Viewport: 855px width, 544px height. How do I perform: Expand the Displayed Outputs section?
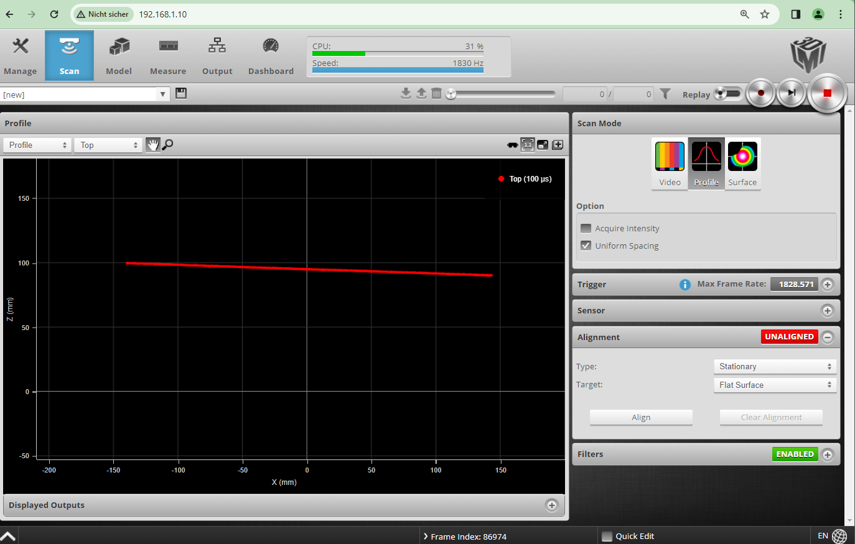pyautogui.click(x=552, y=505)
